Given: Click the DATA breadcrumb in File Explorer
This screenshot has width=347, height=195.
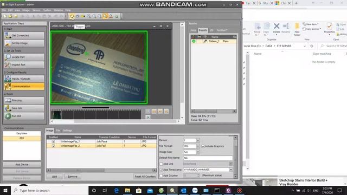Looking at the screenshot, I should [x=269, y=46].
